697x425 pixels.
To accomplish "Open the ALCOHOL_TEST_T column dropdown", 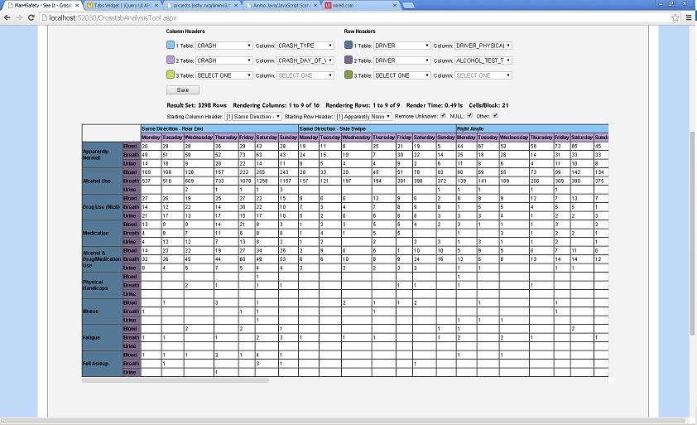I will pos(483,60).
